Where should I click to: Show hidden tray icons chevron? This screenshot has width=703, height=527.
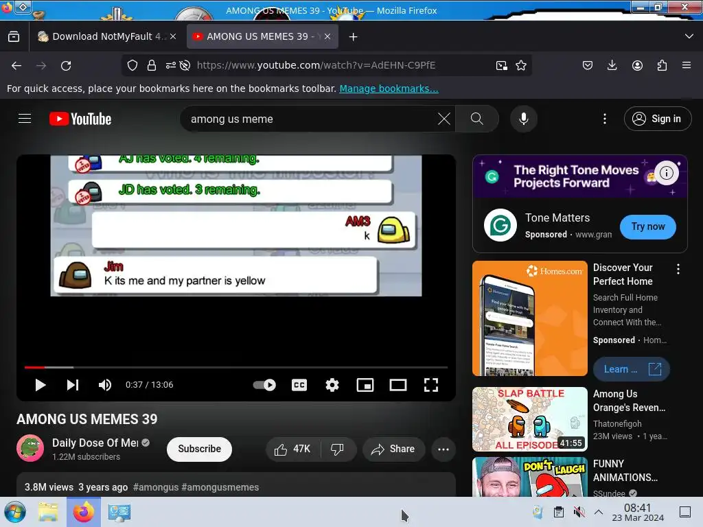click(x=599, y=512)
